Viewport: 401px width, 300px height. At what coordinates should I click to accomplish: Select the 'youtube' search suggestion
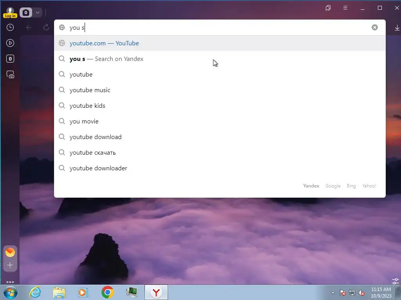click(x=220, y=75)
